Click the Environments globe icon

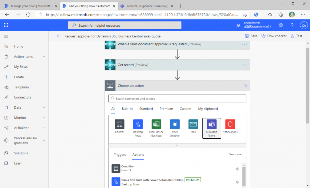coord(239,25)
